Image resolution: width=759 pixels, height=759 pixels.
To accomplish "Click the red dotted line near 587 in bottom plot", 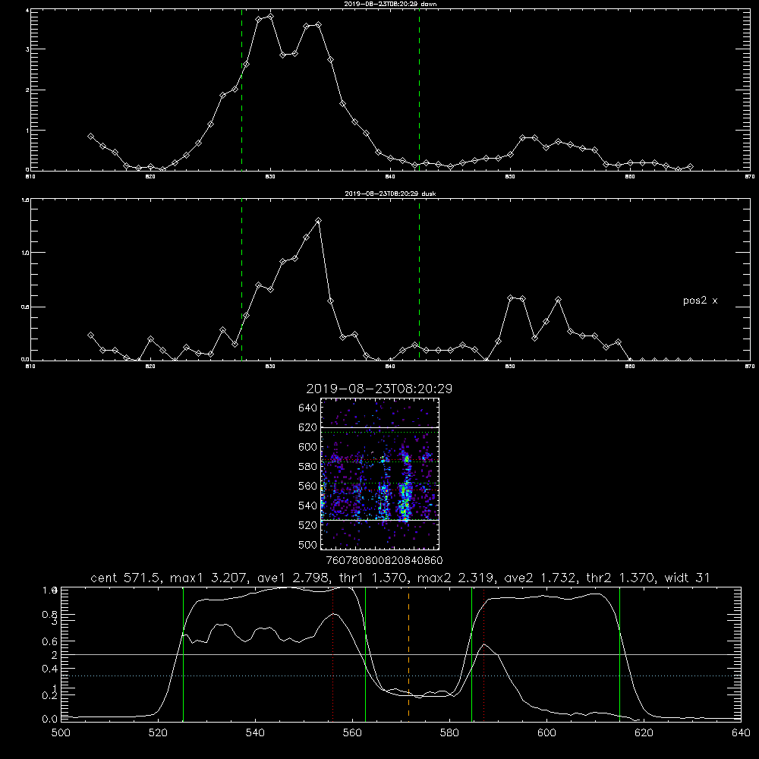I will click(x=483, y=653).
